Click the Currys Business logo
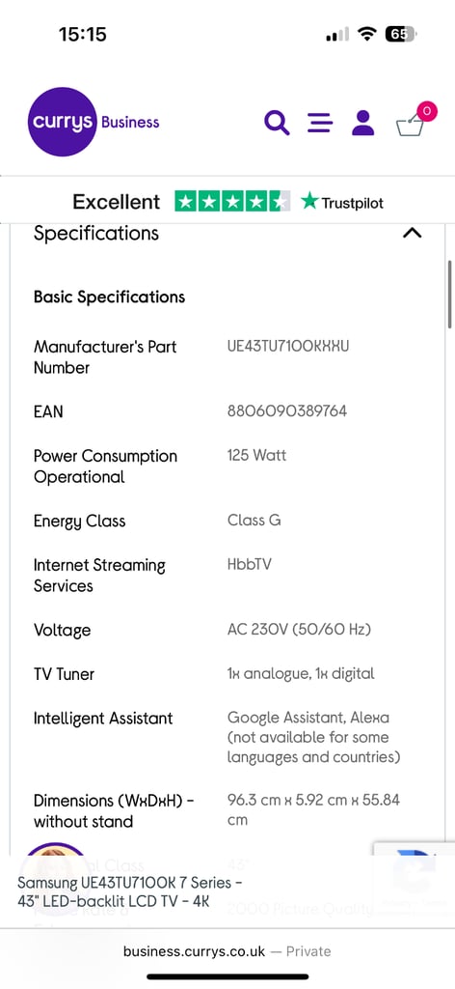Image resolution: width=455 pixels, height=989 pixels. (94, 122)
